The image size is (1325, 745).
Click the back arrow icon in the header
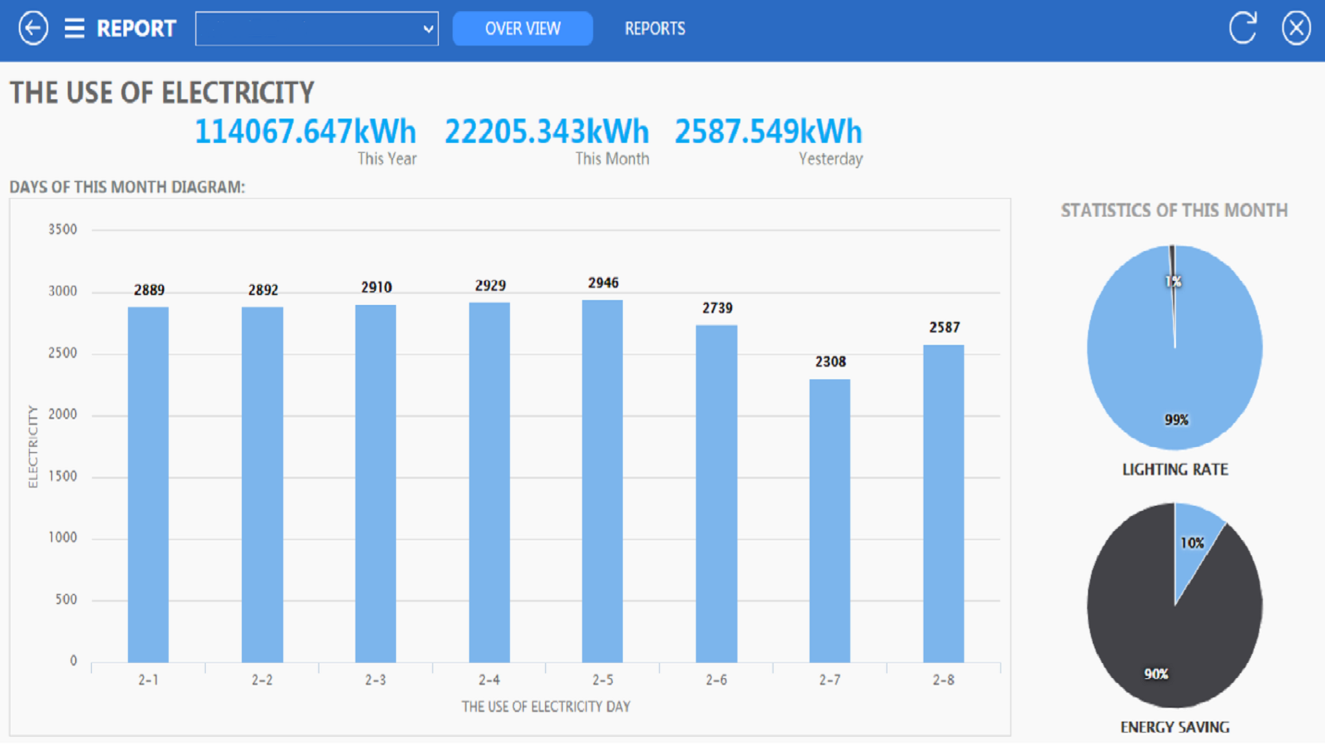(32, 28)
